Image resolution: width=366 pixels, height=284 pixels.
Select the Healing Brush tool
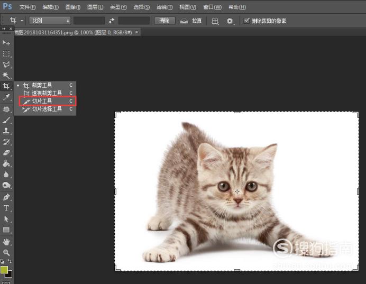click(x=6, y=109)
